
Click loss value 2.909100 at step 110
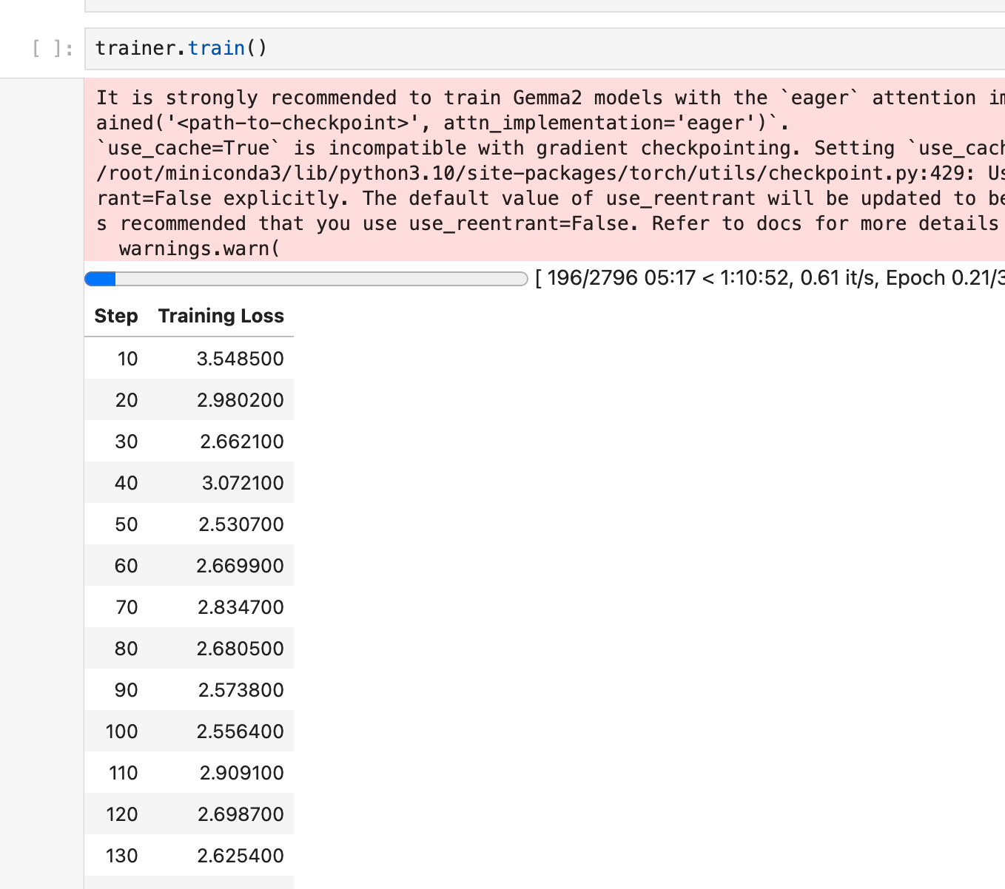point(241,773)
